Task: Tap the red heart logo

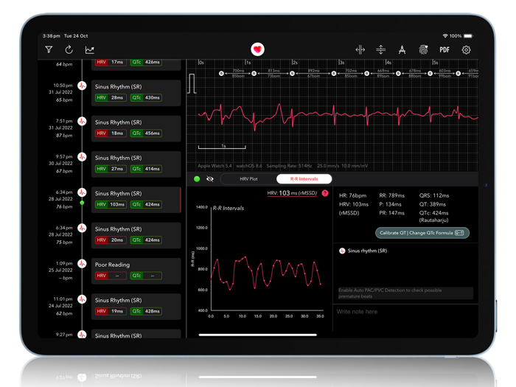Action: [x=257, y=49]
